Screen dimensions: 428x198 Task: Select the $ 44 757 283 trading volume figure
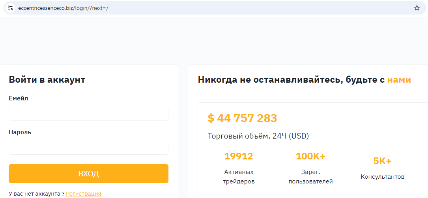pos(242,118)
